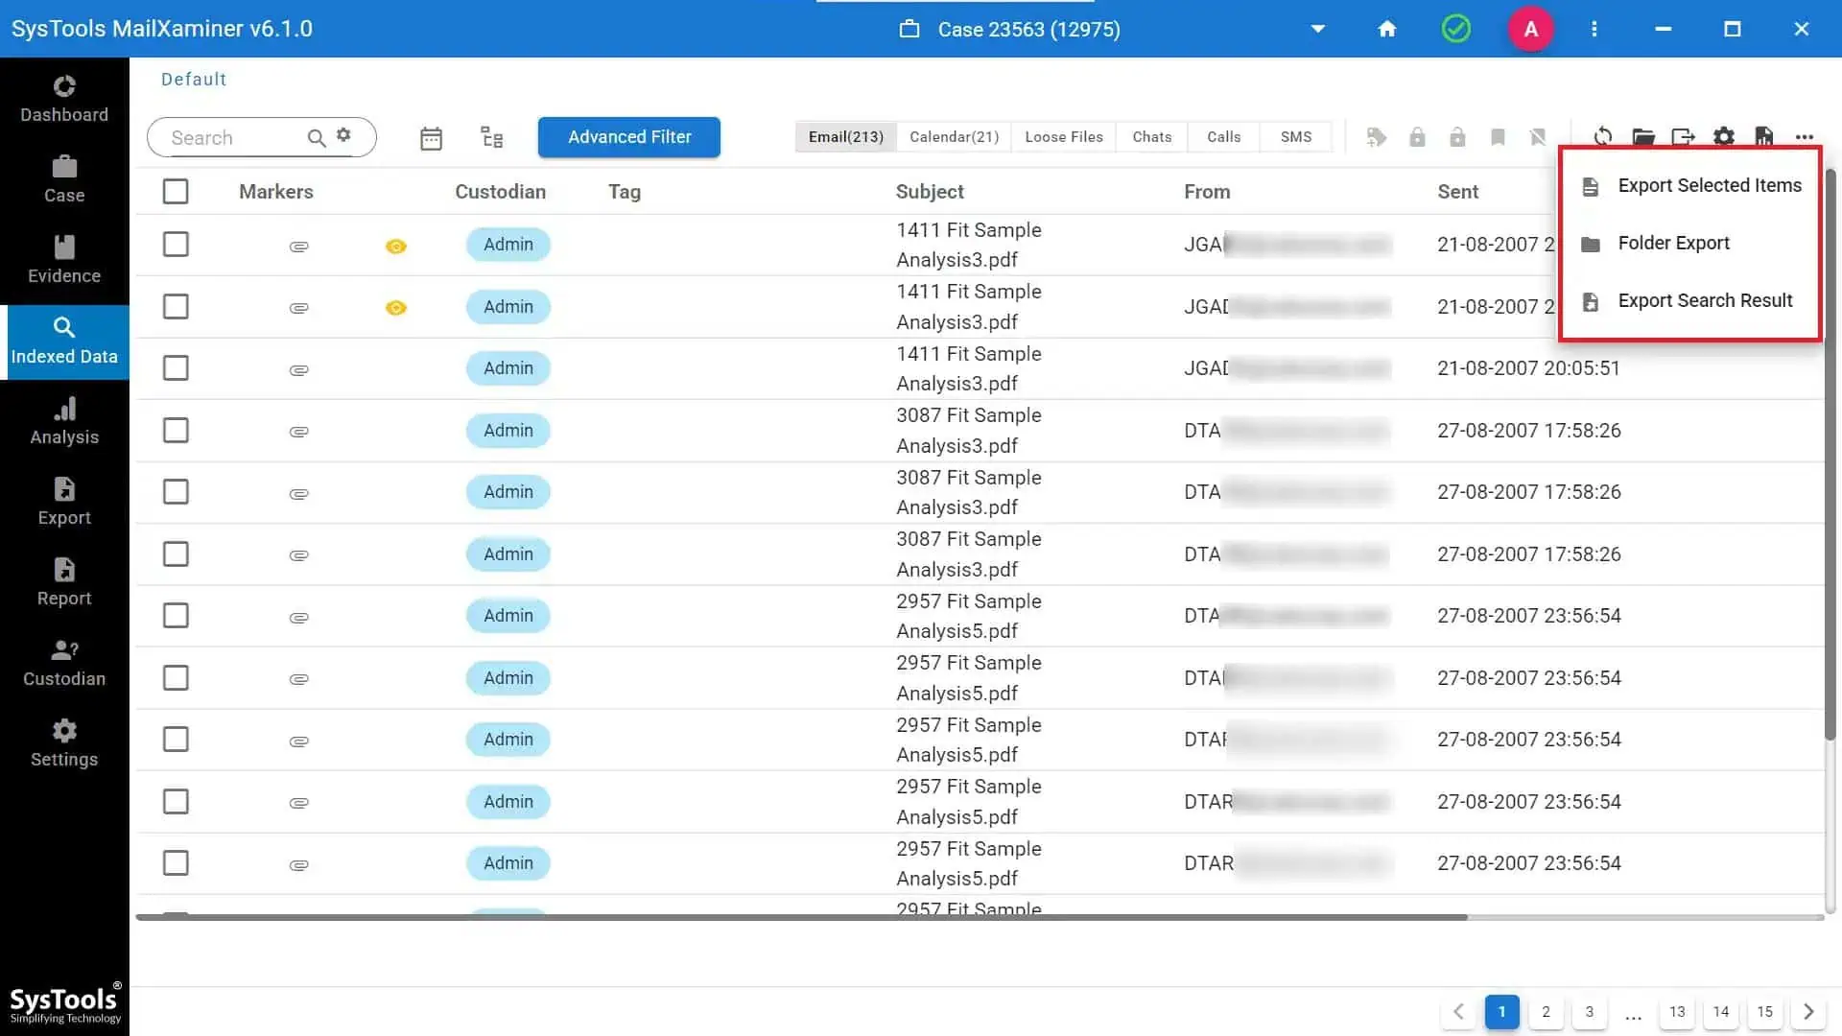
Task: Check the select-all checkbox in the header
Action: tap(176, 191)
